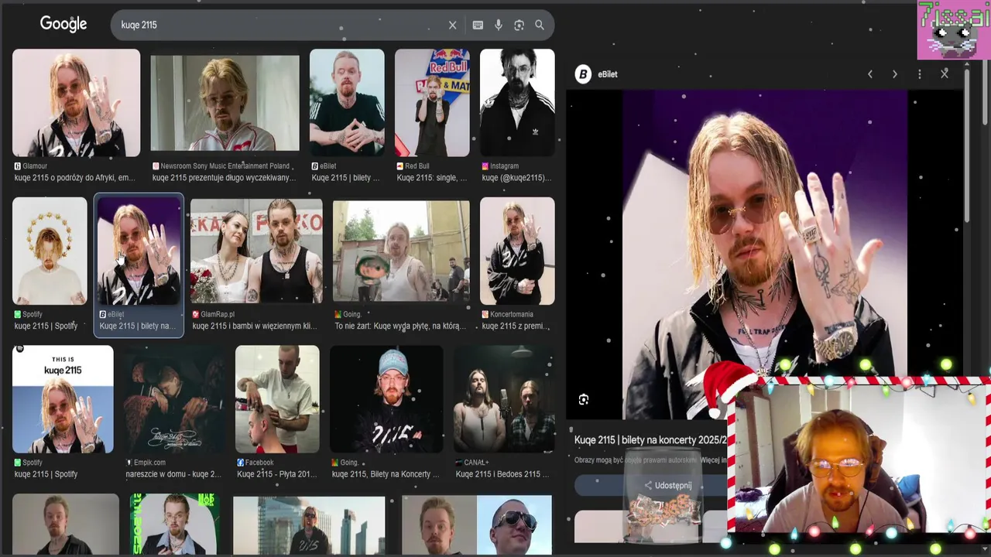Clear the search query with X icon

[453, 25]
